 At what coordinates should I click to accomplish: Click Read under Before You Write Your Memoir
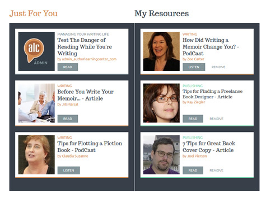[68, 118]
